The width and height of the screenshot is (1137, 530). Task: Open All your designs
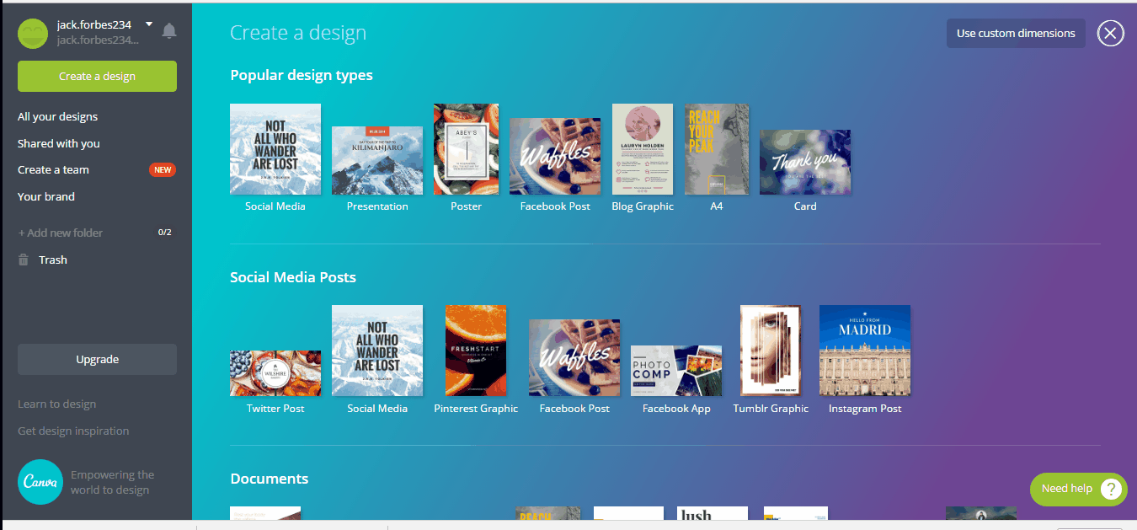pyautogui.click(x=57, y=115)
